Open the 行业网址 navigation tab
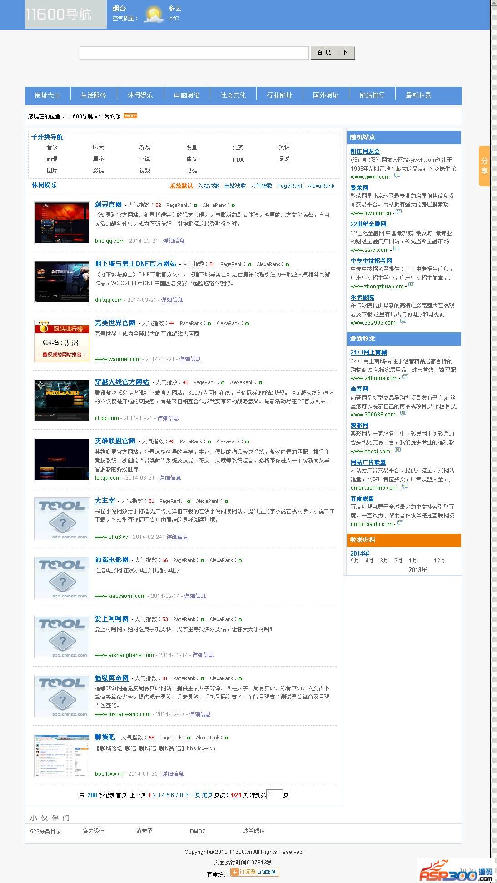 (x=279, y=95)
